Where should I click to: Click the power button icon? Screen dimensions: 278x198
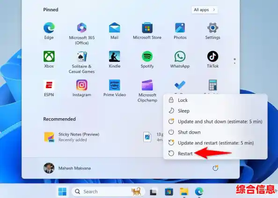[x=215, y=168]
